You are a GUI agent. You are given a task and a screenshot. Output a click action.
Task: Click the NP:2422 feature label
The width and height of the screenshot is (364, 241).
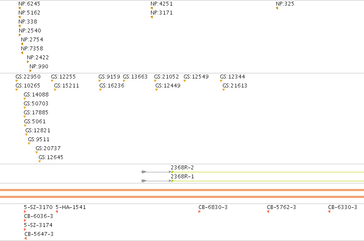click(x=38, y=58)
